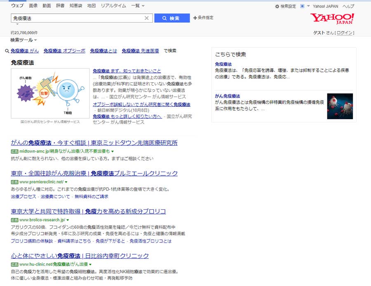Viewport: 371px width, 286px height.
Task: Expand the arrow next to www.premiereclinic.net
Action: tap(66, 182)
